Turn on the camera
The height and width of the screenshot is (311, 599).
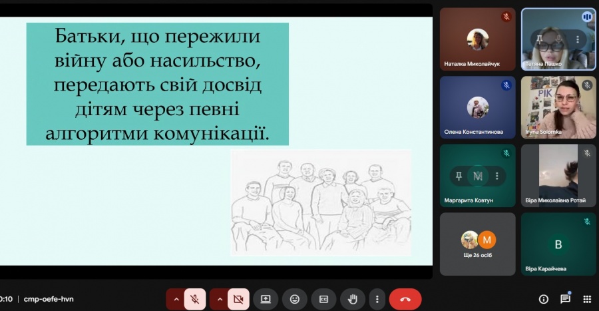[238, 299]
